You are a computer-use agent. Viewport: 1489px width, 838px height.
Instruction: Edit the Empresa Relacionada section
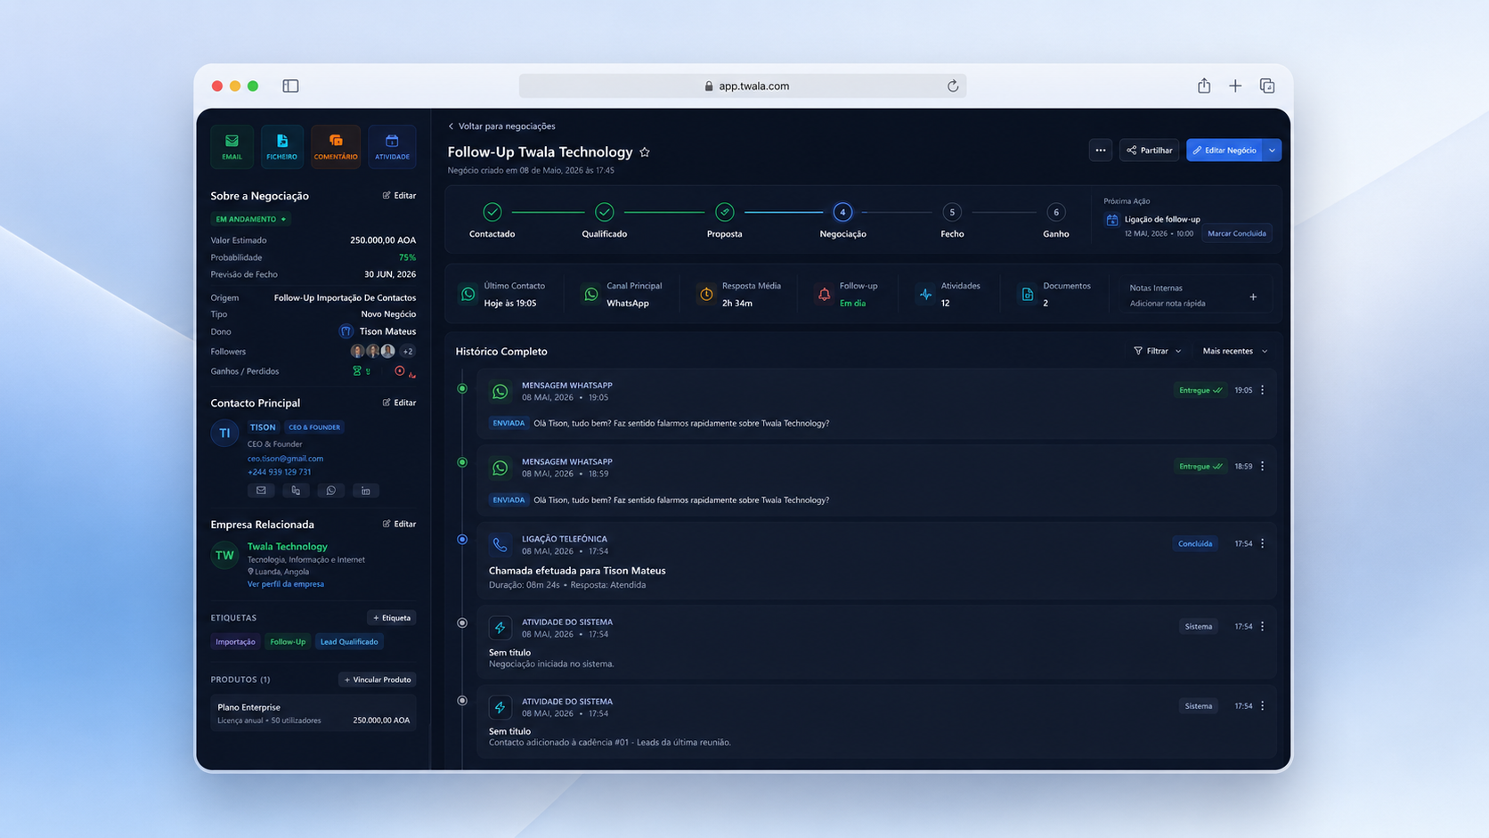click(x=399, y=525)
